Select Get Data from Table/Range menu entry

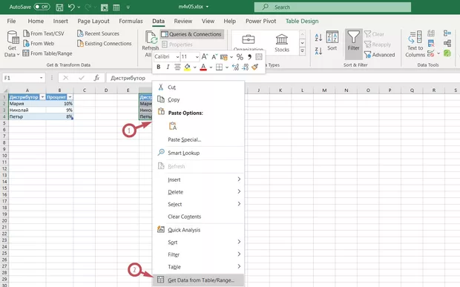point(198,280)
